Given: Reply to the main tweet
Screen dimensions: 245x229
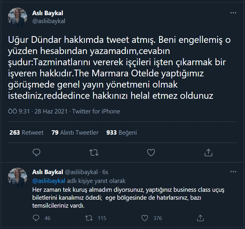Looking at the screenshot, I should coord(36,153).
